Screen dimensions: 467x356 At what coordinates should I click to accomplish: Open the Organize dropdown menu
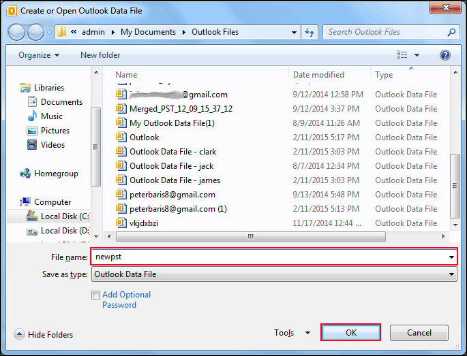click(39, 55)
